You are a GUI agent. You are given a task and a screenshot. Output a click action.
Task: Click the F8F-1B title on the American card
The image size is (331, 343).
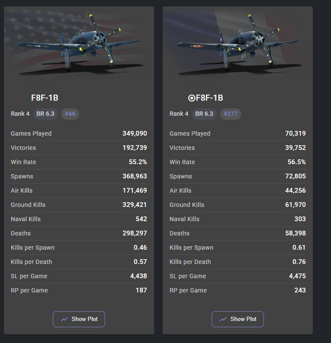tap(45, 98)
